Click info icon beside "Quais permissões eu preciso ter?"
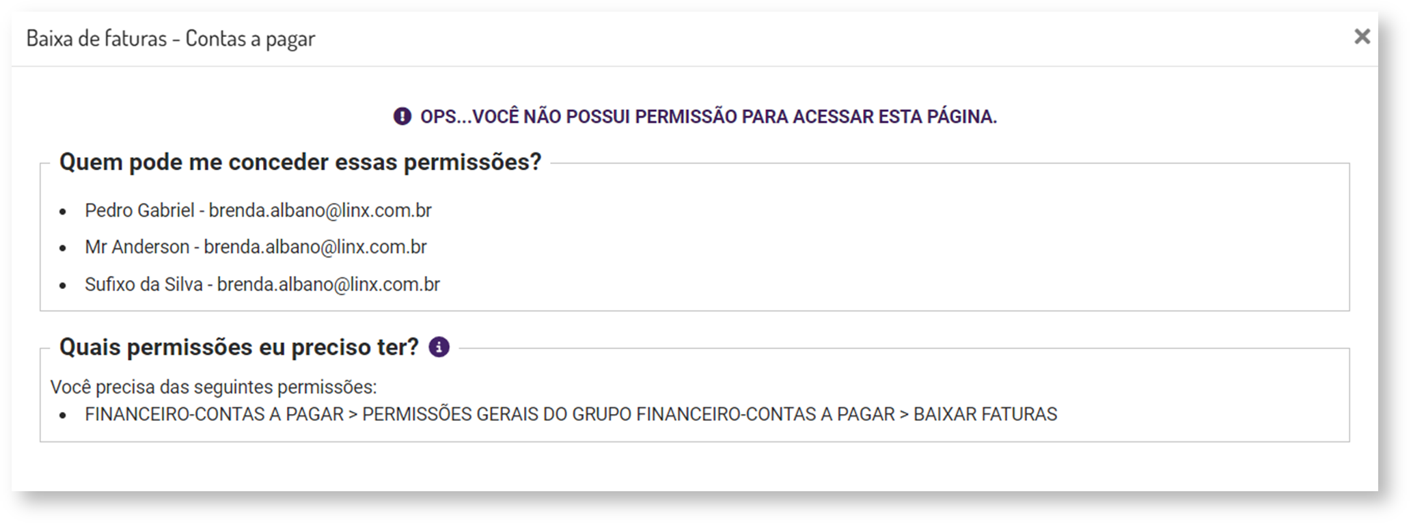1411x524 pixels. point(439,348)
